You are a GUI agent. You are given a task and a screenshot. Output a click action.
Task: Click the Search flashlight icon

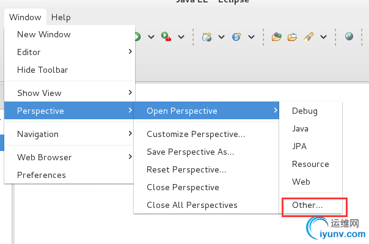point(309,37)
